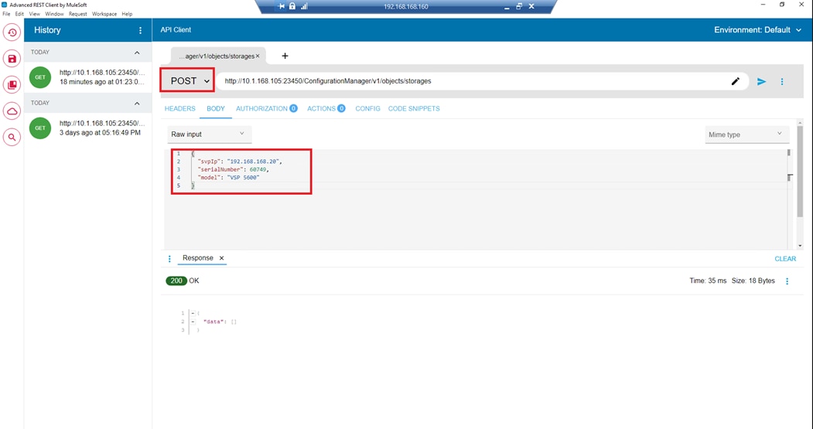
Task: Click the svpIp line in body
Action: [x=240, y=162]
